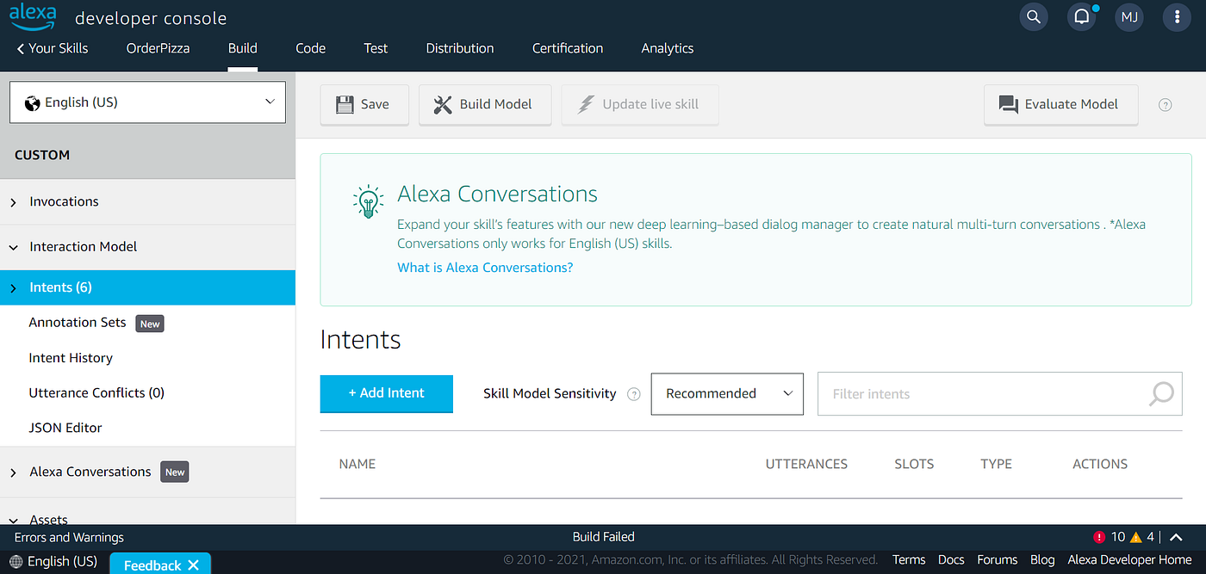Close the Feedback tab with its X

tap(193, 565)
